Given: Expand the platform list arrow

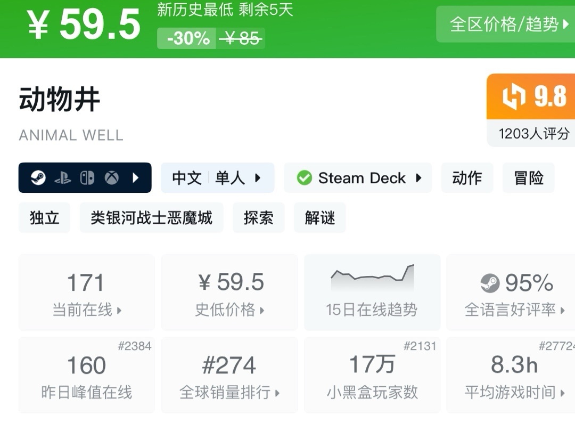Looking at the screenshot, I should coord(135,178).
